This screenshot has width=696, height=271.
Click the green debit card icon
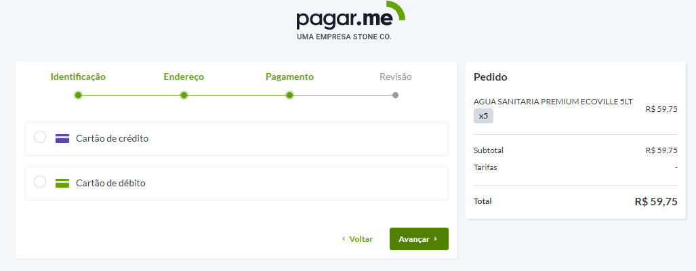pos(62,183)
